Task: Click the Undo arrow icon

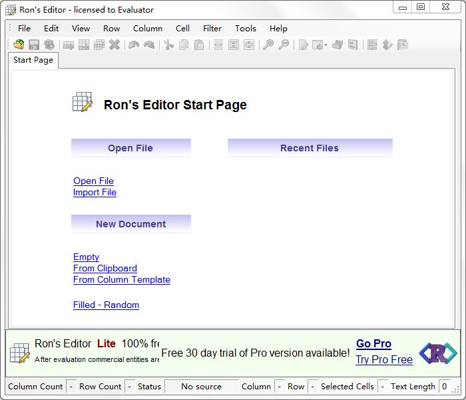Action: pos(134,45)
